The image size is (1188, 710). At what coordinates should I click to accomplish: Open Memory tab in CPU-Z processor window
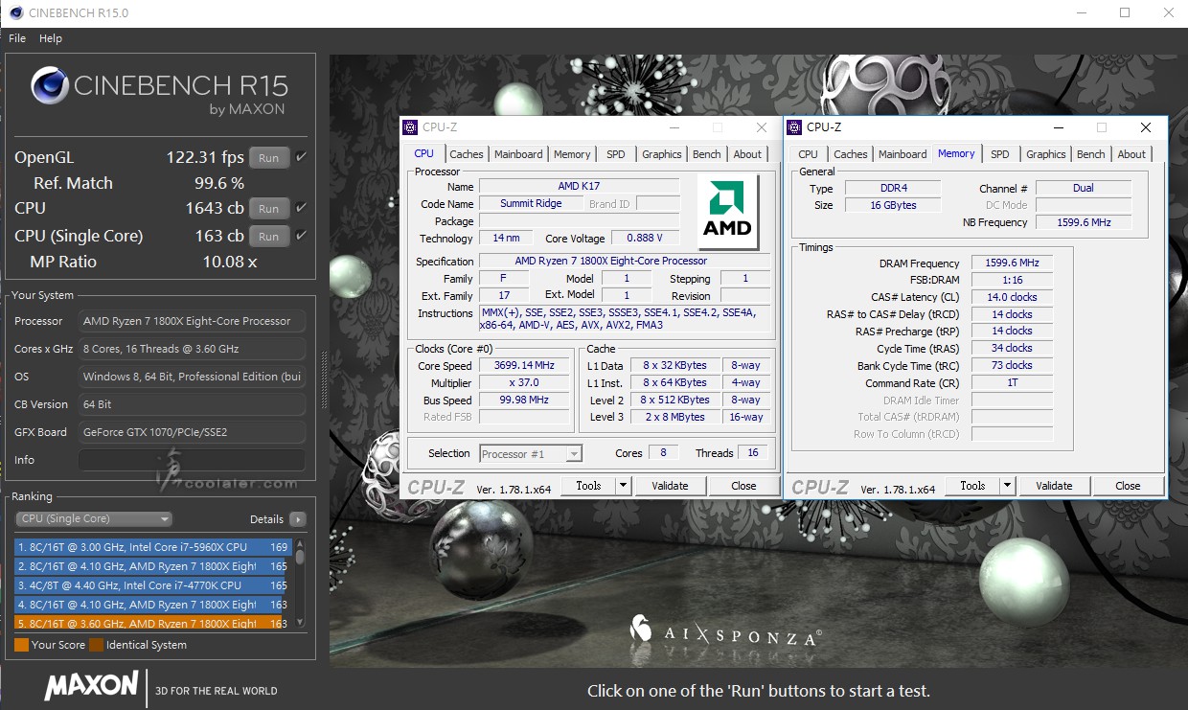572,154
